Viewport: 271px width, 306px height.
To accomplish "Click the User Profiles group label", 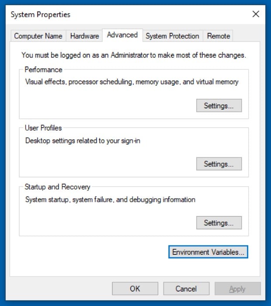I will coord(43,128).
